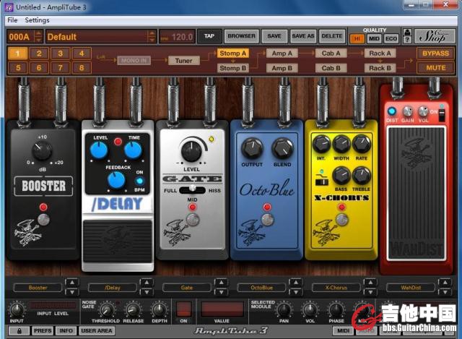Toggle the noise gate ON indicator

click(x=183, y=309)
